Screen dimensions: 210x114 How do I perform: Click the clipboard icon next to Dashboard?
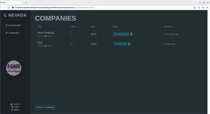tap(6, 25)
